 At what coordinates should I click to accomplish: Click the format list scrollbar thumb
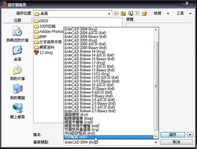156,86
